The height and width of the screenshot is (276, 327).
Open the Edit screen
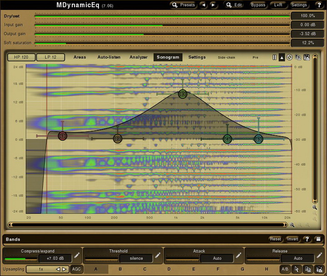[234, 5]
